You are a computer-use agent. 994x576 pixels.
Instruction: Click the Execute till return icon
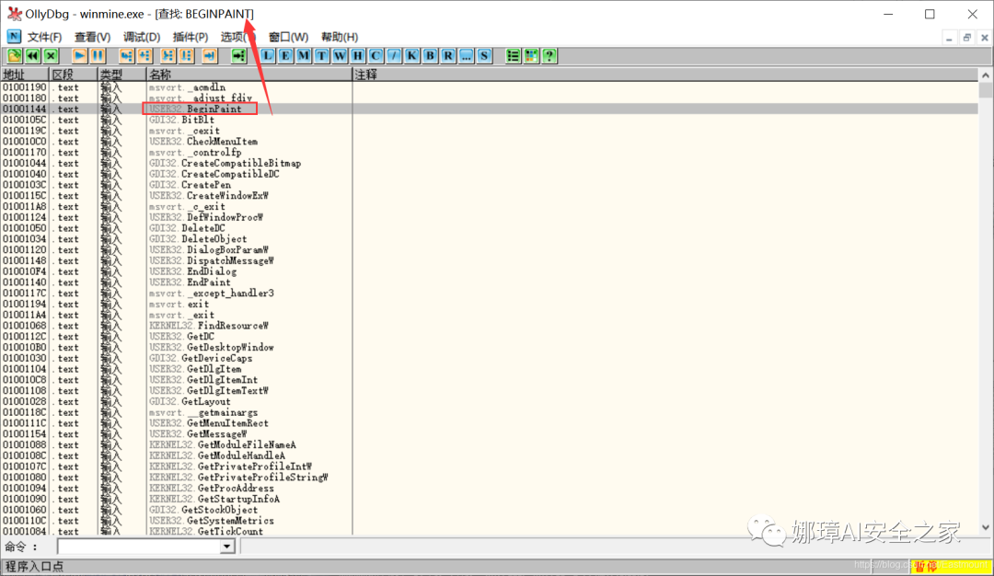click(209, 56)
